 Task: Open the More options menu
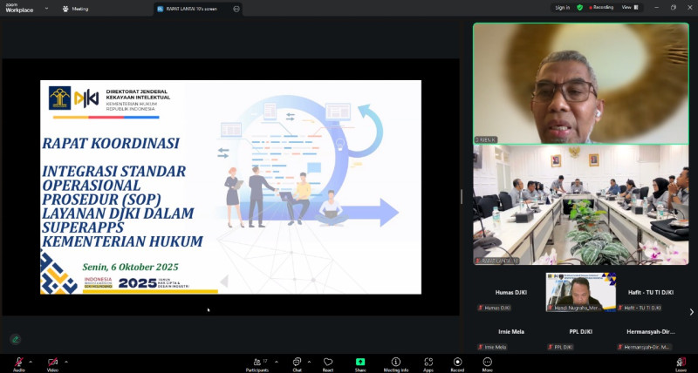[x=487, y=362]
